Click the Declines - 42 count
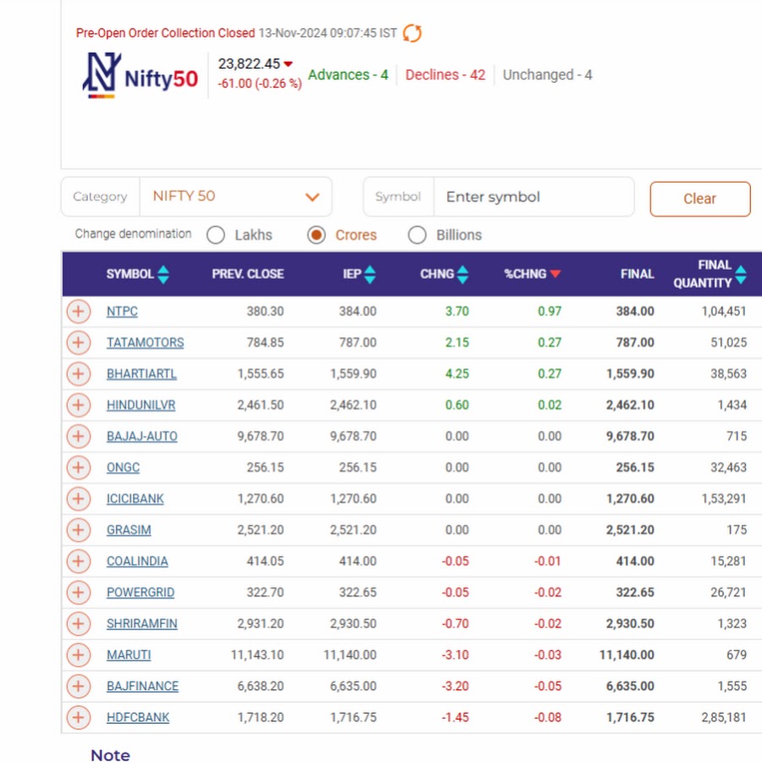 pyautogui.click(x=445, y=75)
